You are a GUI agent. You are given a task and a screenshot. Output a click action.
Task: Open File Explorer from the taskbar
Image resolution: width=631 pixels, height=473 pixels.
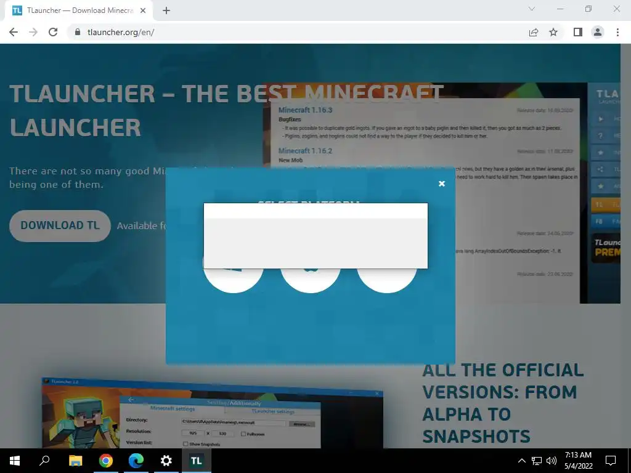[x=75, y=461]
